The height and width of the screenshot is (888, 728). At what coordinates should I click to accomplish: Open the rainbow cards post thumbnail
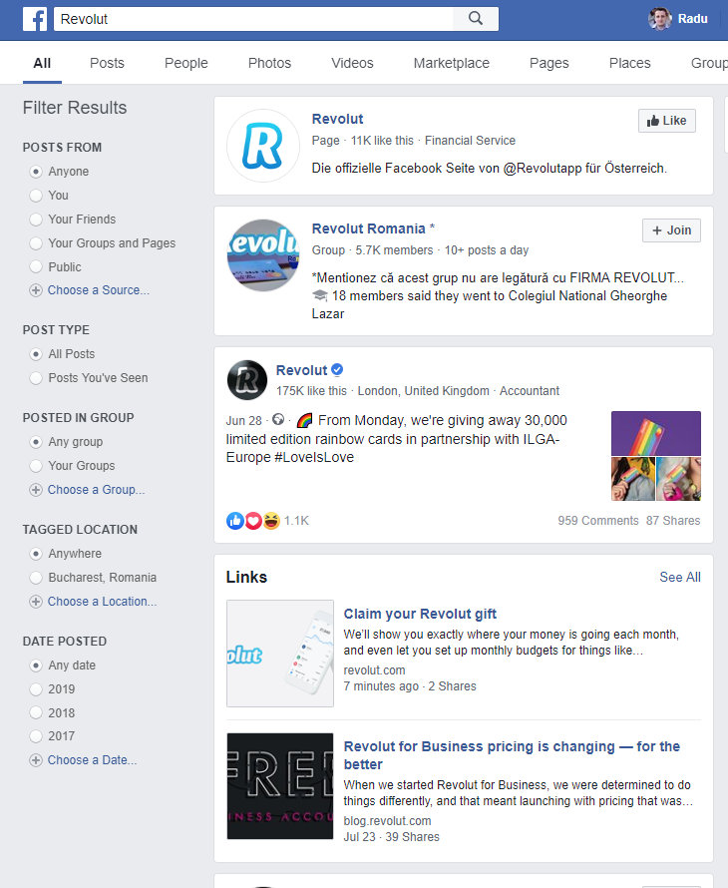tap(656, 456)
